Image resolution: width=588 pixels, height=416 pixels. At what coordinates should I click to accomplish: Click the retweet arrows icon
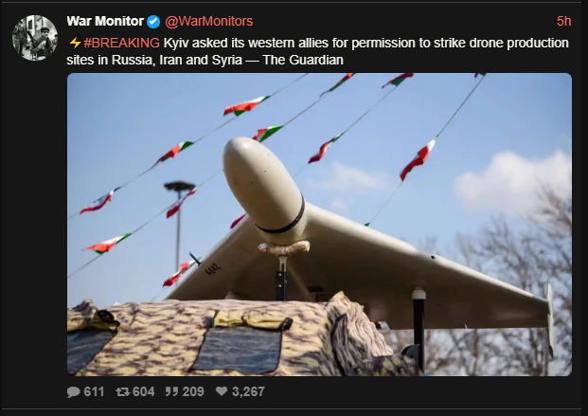coord(123,391)
